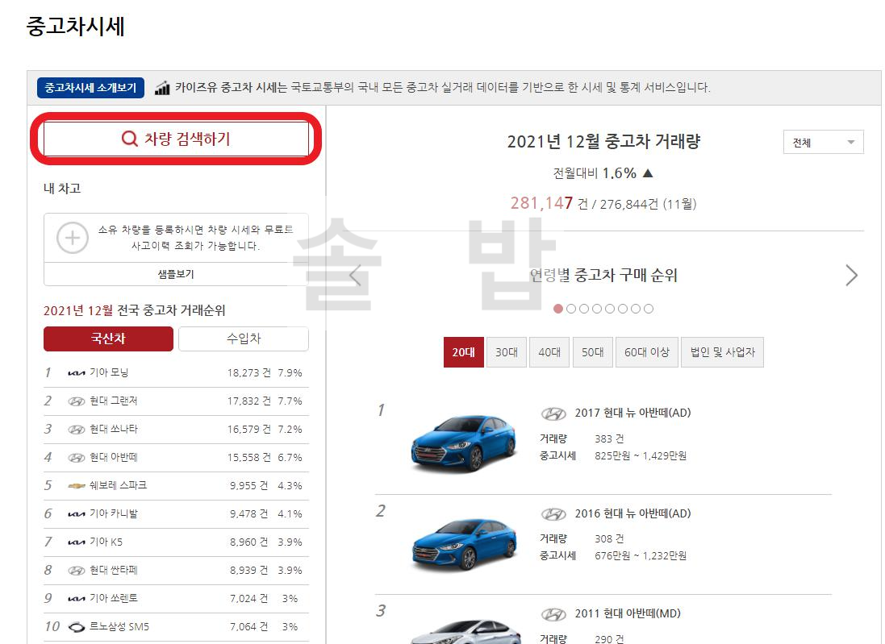
Task: Click the bar chart icon in the info banner
Action: 162,88
